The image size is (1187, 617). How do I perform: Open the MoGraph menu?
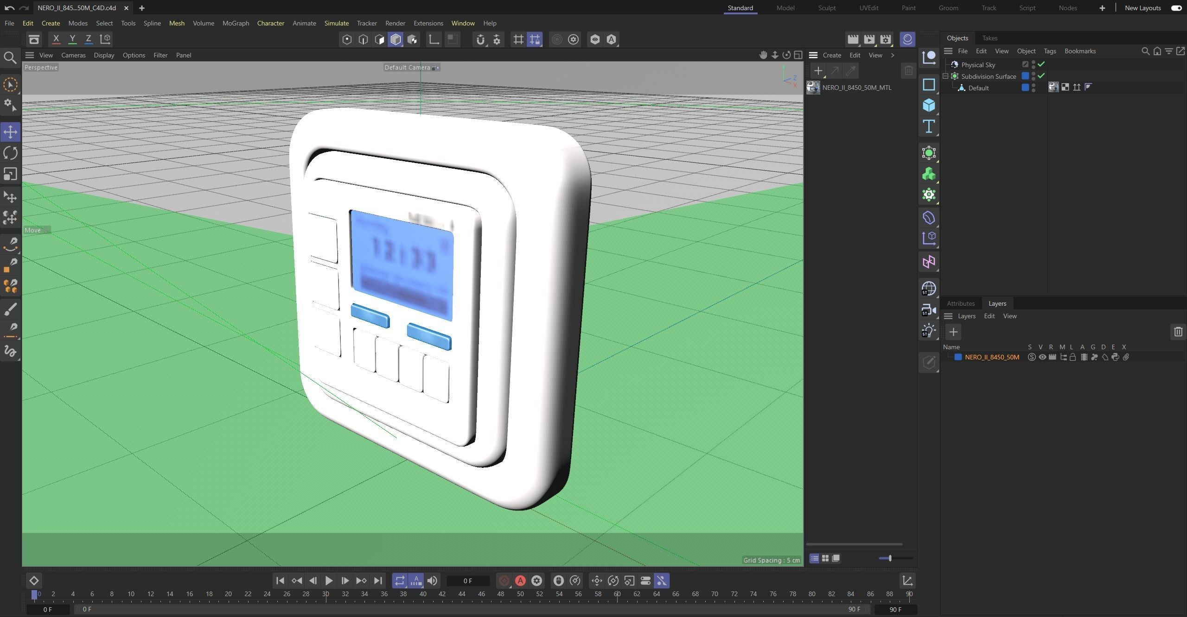pos(236,23)
